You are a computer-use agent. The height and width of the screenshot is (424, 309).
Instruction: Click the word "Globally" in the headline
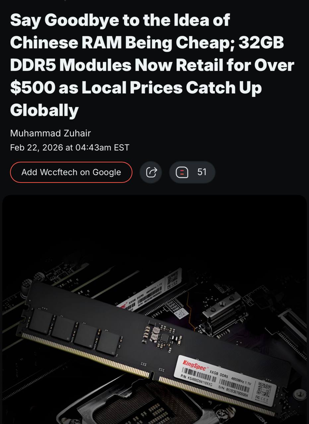coord(44,111)
